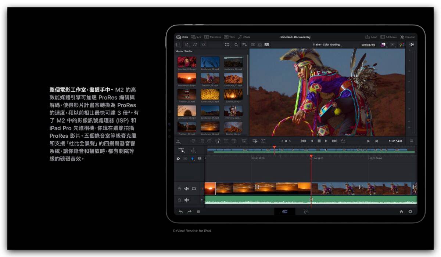Click the media pool search icon
441x257 pixels.
[236, 45]
